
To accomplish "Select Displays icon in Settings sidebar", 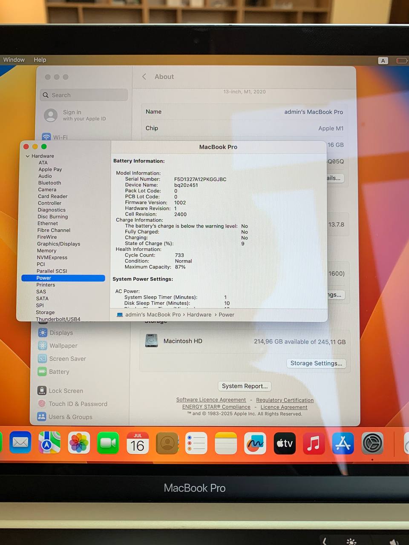I will coord(43,333).
